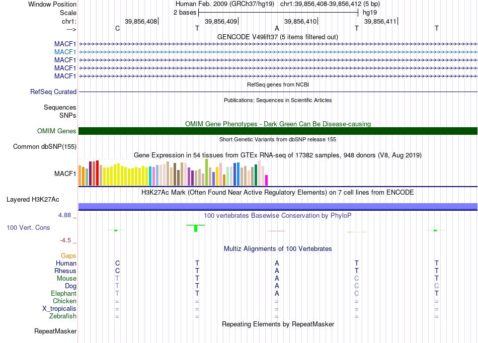Image resolution: width=478 pixels, height=343 pixels.
Task: Open the RefSeq Curated track label
Action: [53, 92]
